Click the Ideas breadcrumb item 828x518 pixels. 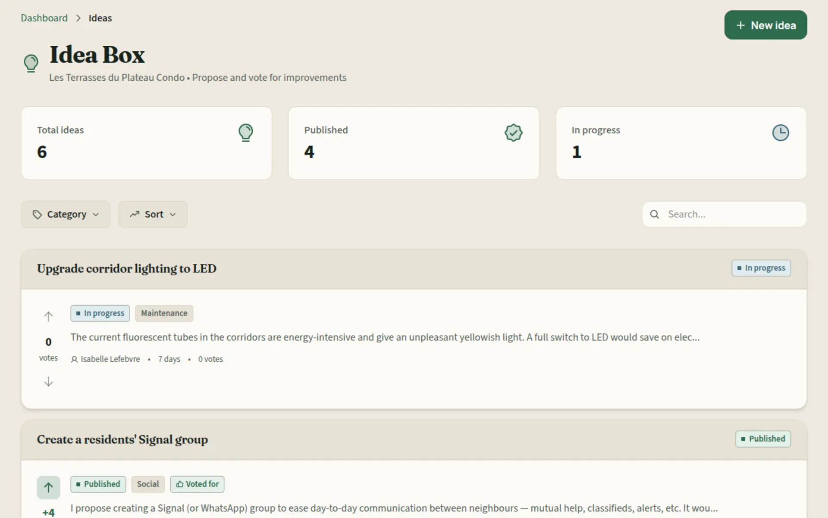click(x=100, y=18)
